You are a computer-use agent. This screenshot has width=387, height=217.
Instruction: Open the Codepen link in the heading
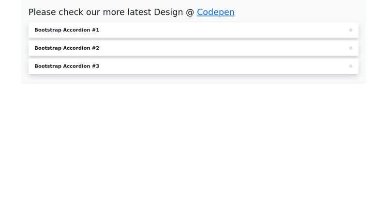point(216,12)
